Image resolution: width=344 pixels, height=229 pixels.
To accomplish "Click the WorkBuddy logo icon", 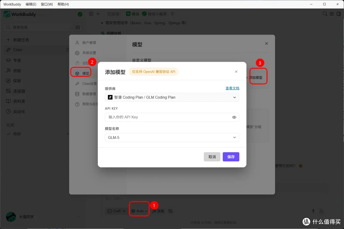I will tap(7, 14).
